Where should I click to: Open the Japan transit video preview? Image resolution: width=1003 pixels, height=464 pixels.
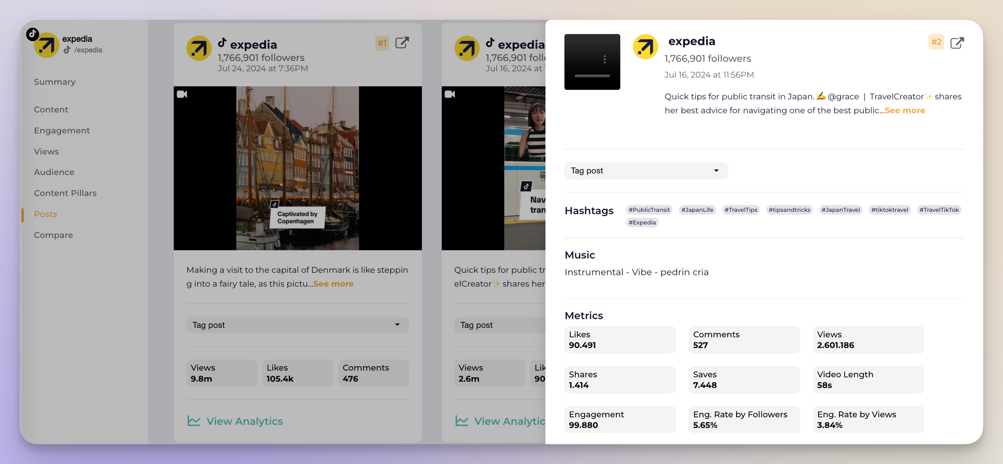click(x=493, y=168)
